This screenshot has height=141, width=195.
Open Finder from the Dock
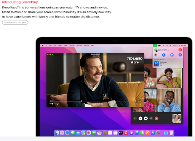click(57, 133)
